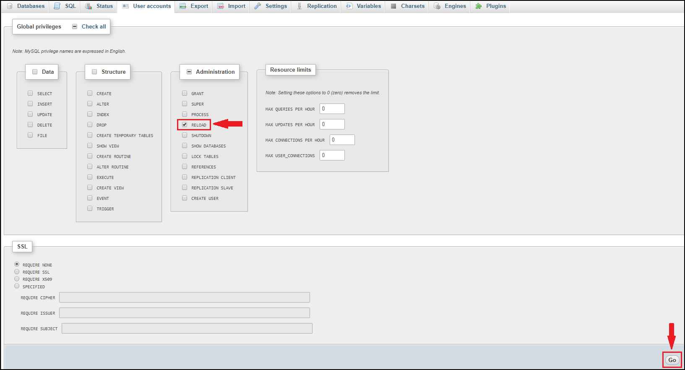This screenshot has width=685, height=370.
Task: Click the Export tab icon
Action: (183, 6)
